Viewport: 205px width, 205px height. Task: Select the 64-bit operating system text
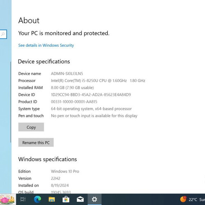tap(91, 109)
